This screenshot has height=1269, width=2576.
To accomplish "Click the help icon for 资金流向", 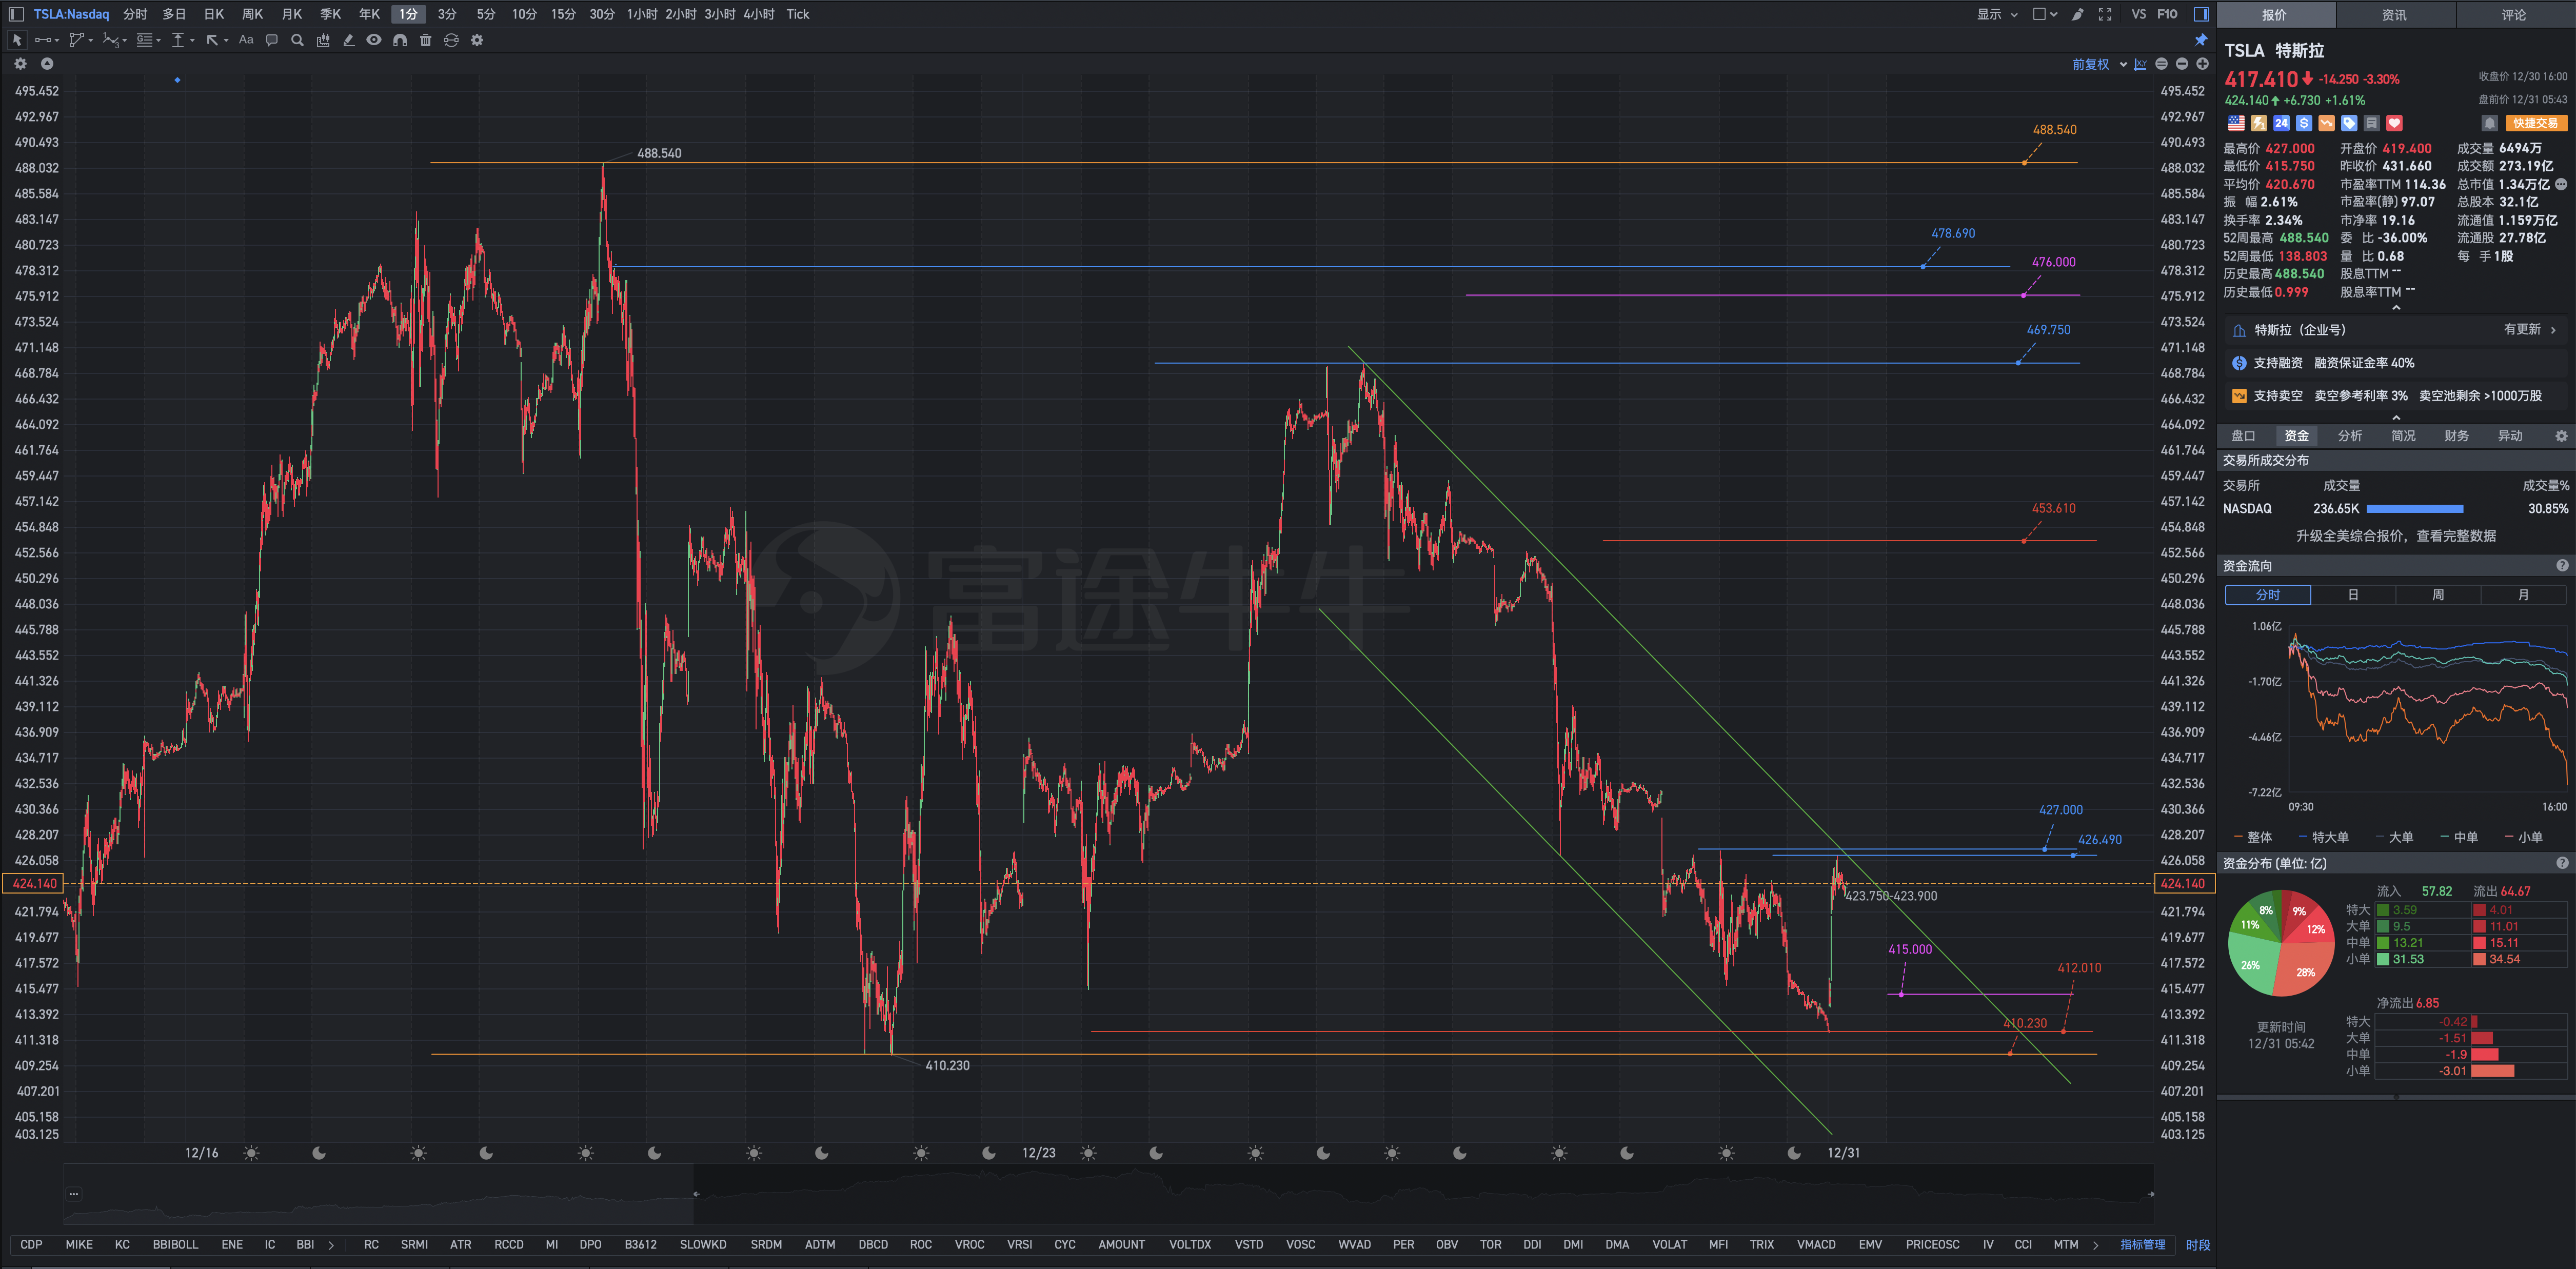I will click(x=2562, y=566).
